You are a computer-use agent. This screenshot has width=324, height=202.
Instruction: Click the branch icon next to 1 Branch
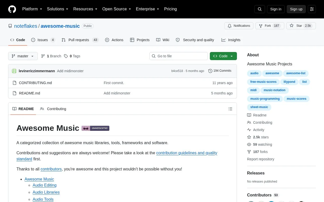[43, 56]
